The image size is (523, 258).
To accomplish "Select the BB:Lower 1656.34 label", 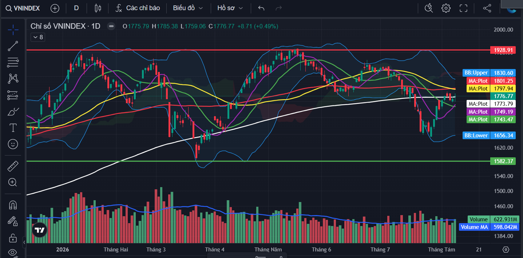I will click(489, 136).
